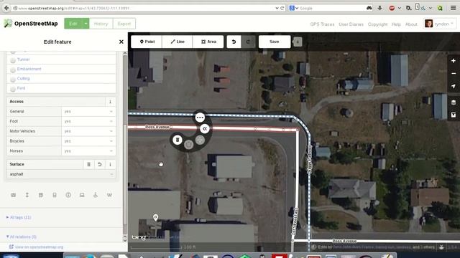Click the green Edit button

tap(73, 24)
